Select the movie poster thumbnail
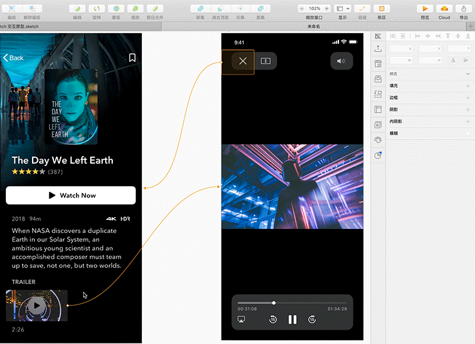Screen dimensions: 475x344 (71, 107)
